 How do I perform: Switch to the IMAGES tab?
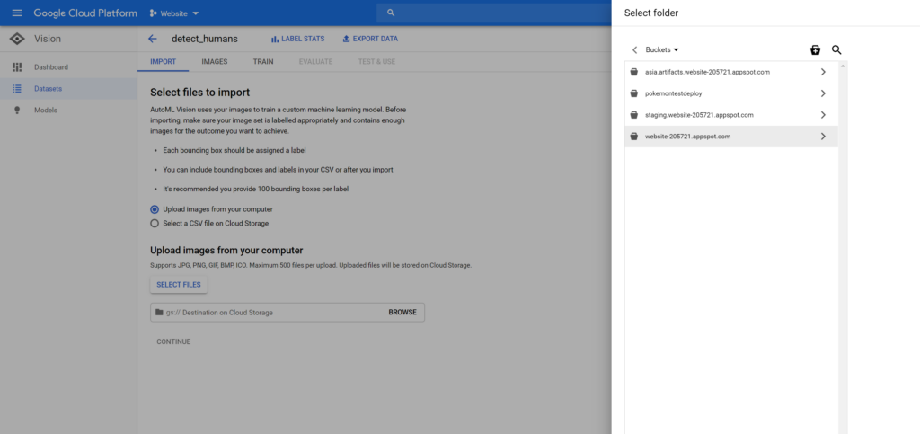[214, 62]
